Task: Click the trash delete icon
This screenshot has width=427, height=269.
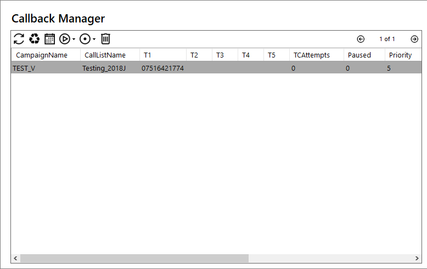Action: tap(106, 39)
